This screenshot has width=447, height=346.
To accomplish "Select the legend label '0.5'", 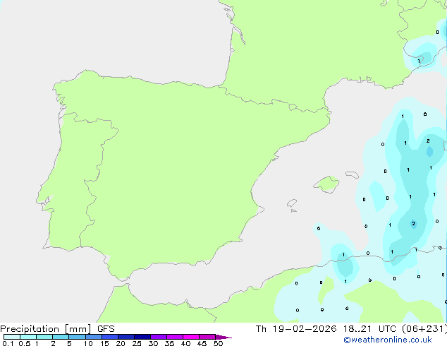I will point(25,343).
